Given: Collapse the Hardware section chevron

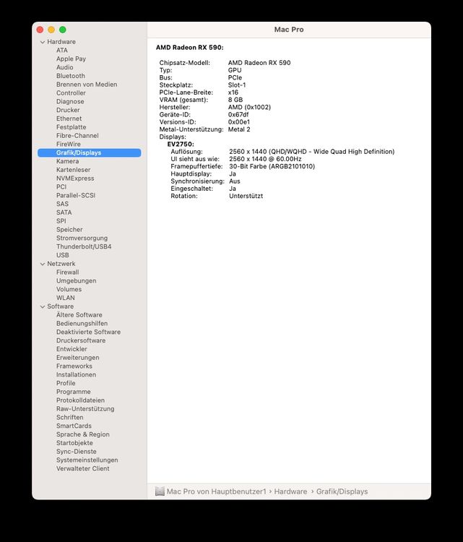Looking at the screenshot, I should pyautogui.click(x=43, y=42).
